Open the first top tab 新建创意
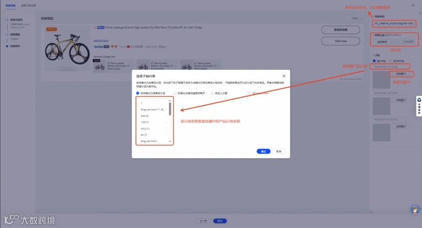This screenshot has width=422, height=228. [x=10, y=5]
